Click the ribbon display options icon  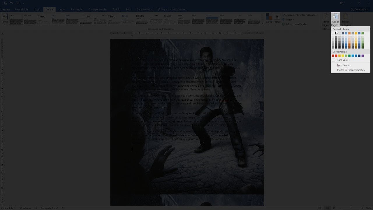pos(342,3)
